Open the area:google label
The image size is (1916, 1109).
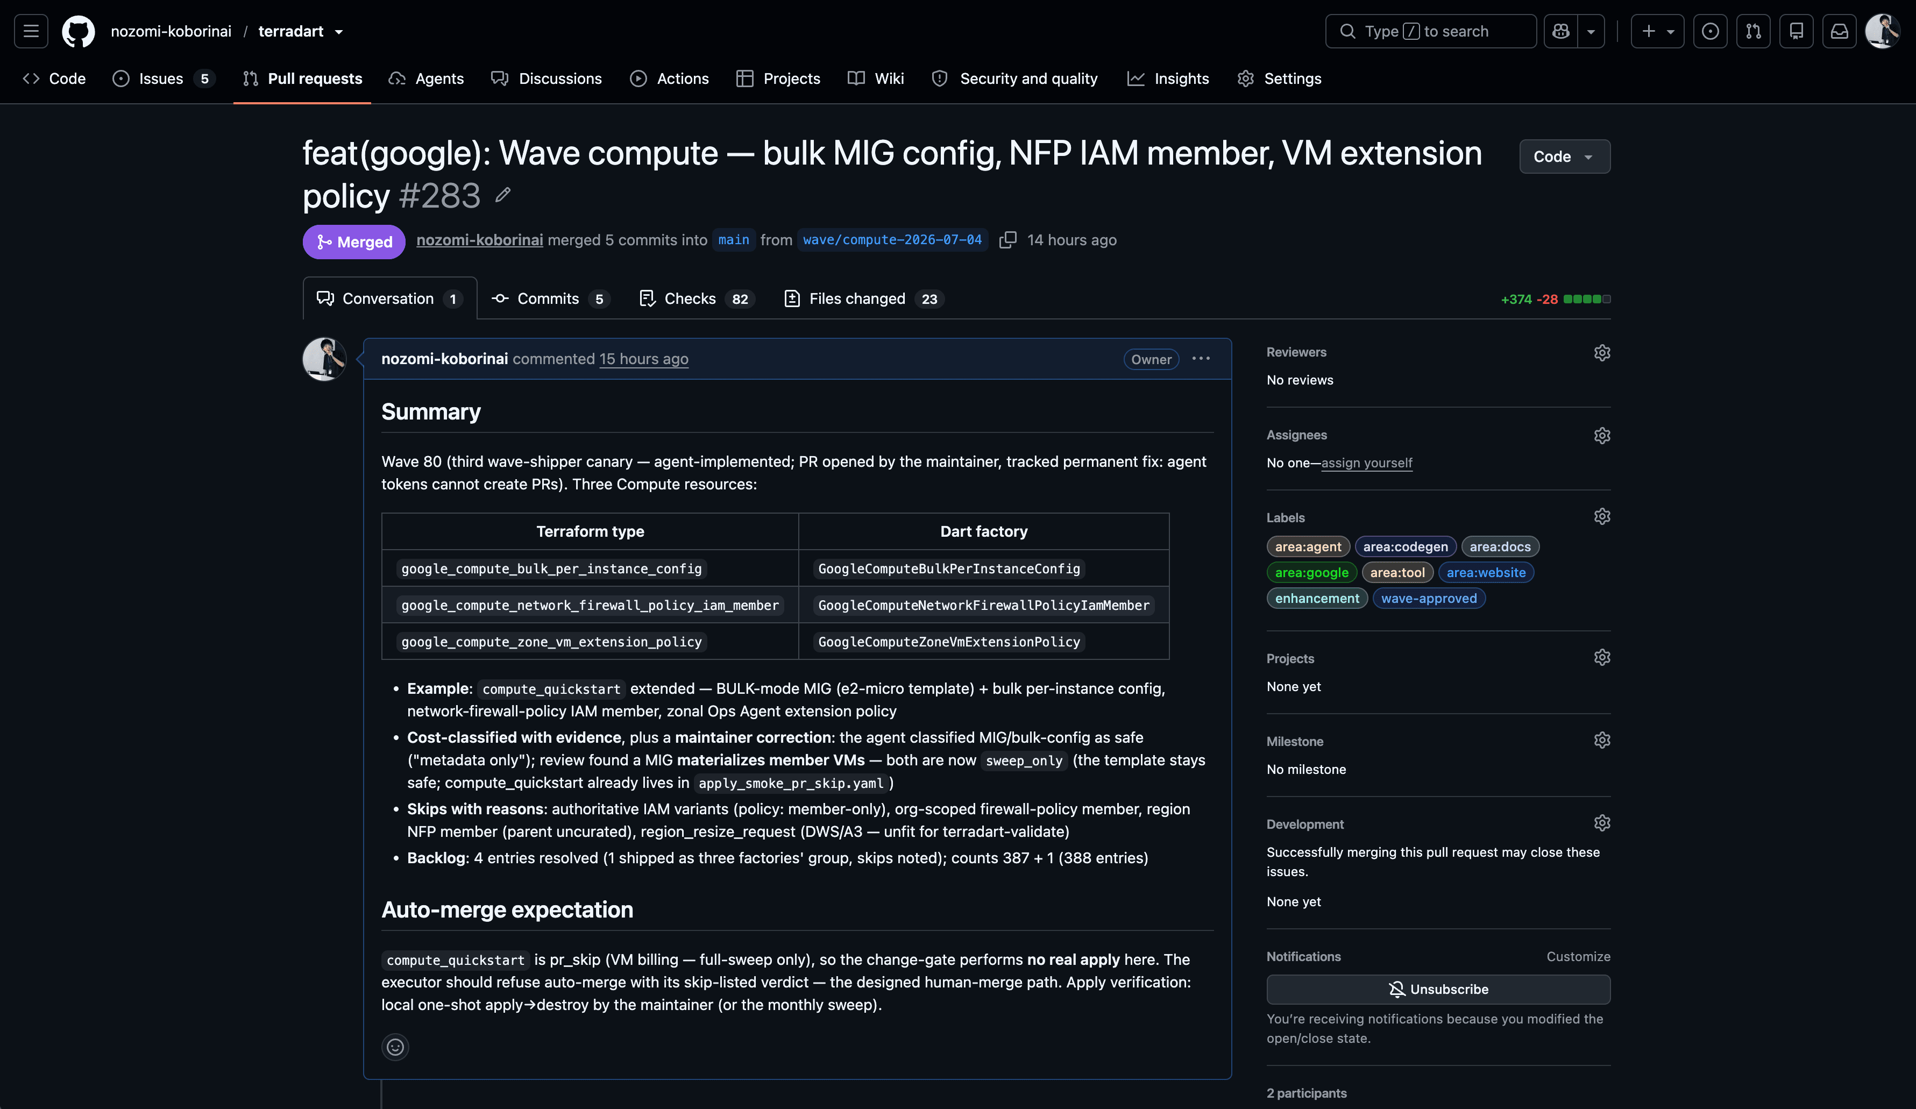1311,572
